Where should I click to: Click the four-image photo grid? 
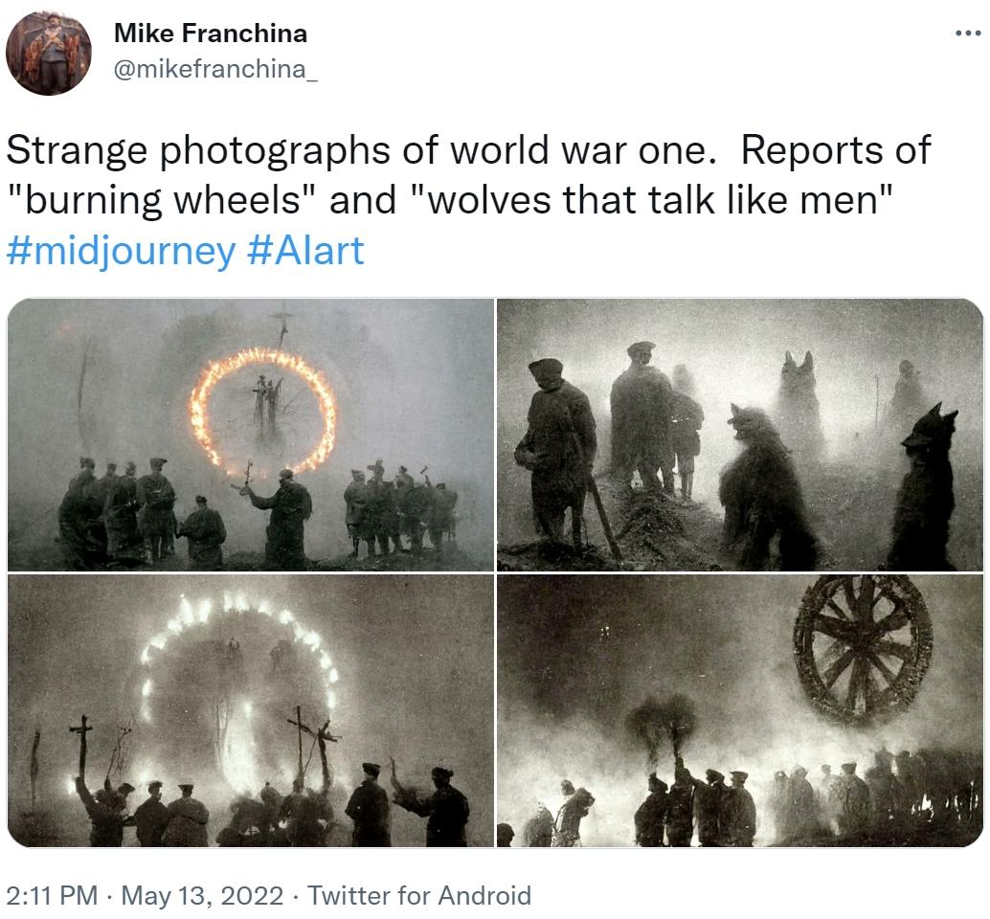[x=495, y=574]
